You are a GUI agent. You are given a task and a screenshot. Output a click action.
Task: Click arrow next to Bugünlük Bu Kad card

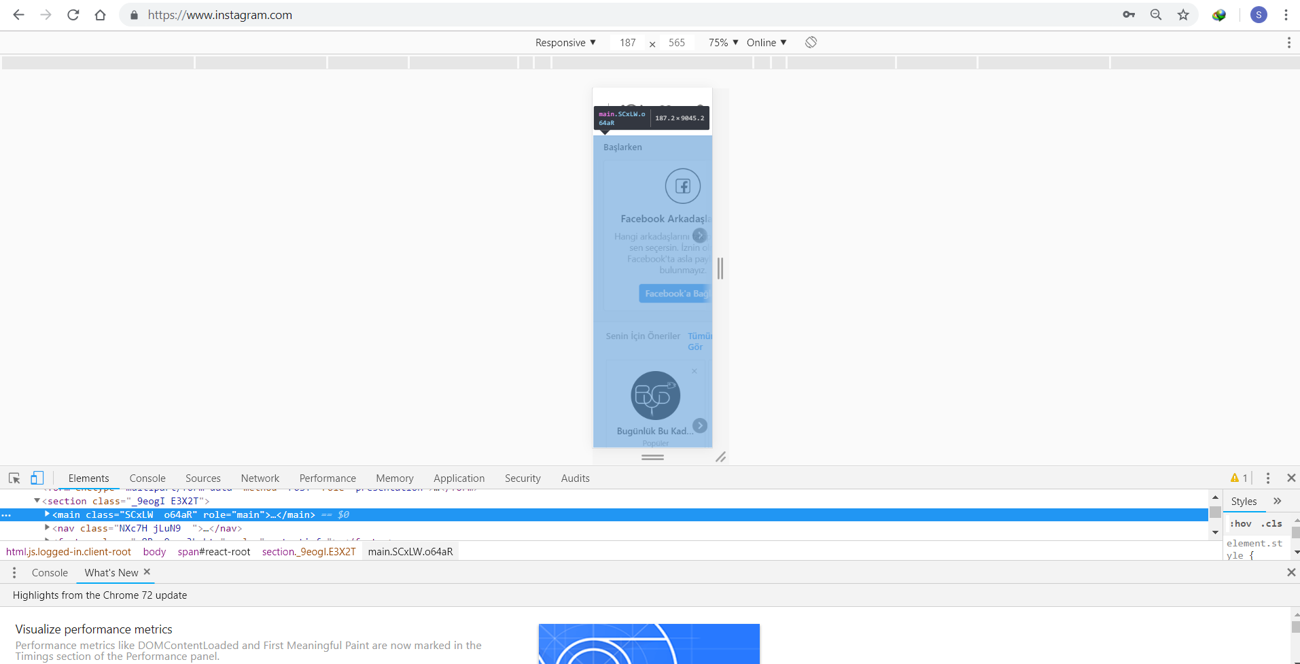[700, 425]
